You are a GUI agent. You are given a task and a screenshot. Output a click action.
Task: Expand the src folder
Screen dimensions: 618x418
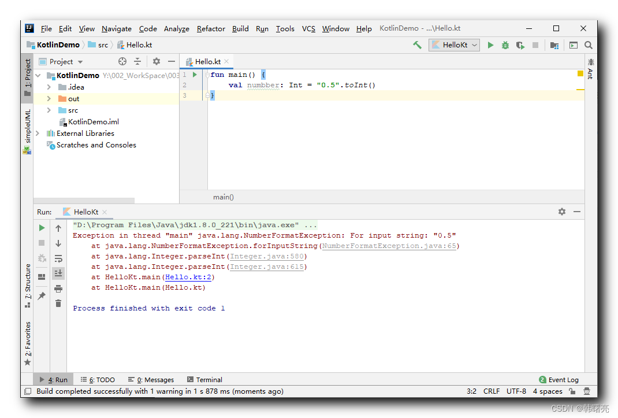pyautogui.click(x=49, y=110)
